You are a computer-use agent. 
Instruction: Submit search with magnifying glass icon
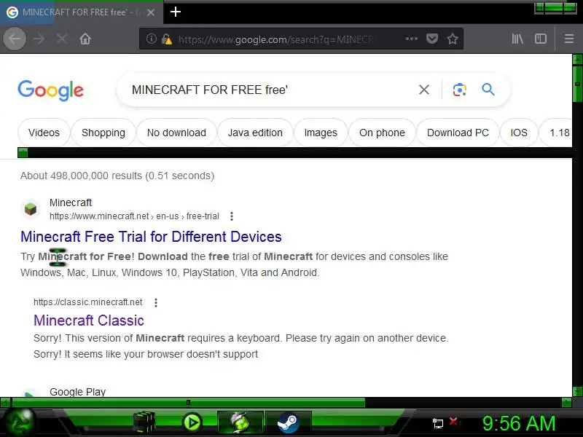click(x=488, y=90)
